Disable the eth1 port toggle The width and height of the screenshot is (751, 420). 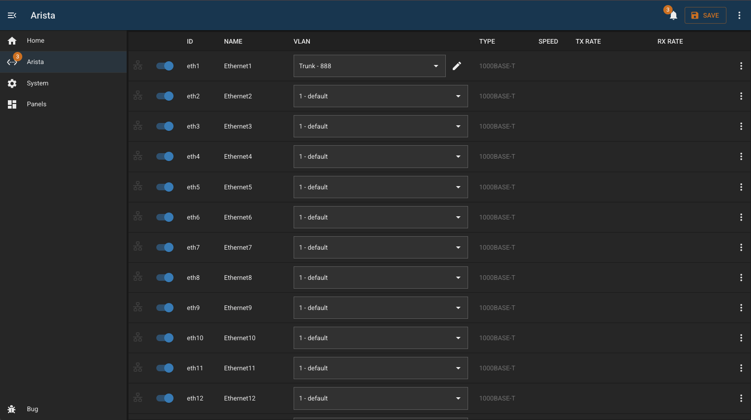tap(165, 65)
